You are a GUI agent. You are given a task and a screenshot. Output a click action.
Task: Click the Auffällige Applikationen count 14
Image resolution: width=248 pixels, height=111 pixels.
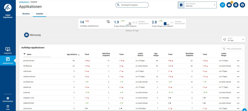[x=82, y=22]
